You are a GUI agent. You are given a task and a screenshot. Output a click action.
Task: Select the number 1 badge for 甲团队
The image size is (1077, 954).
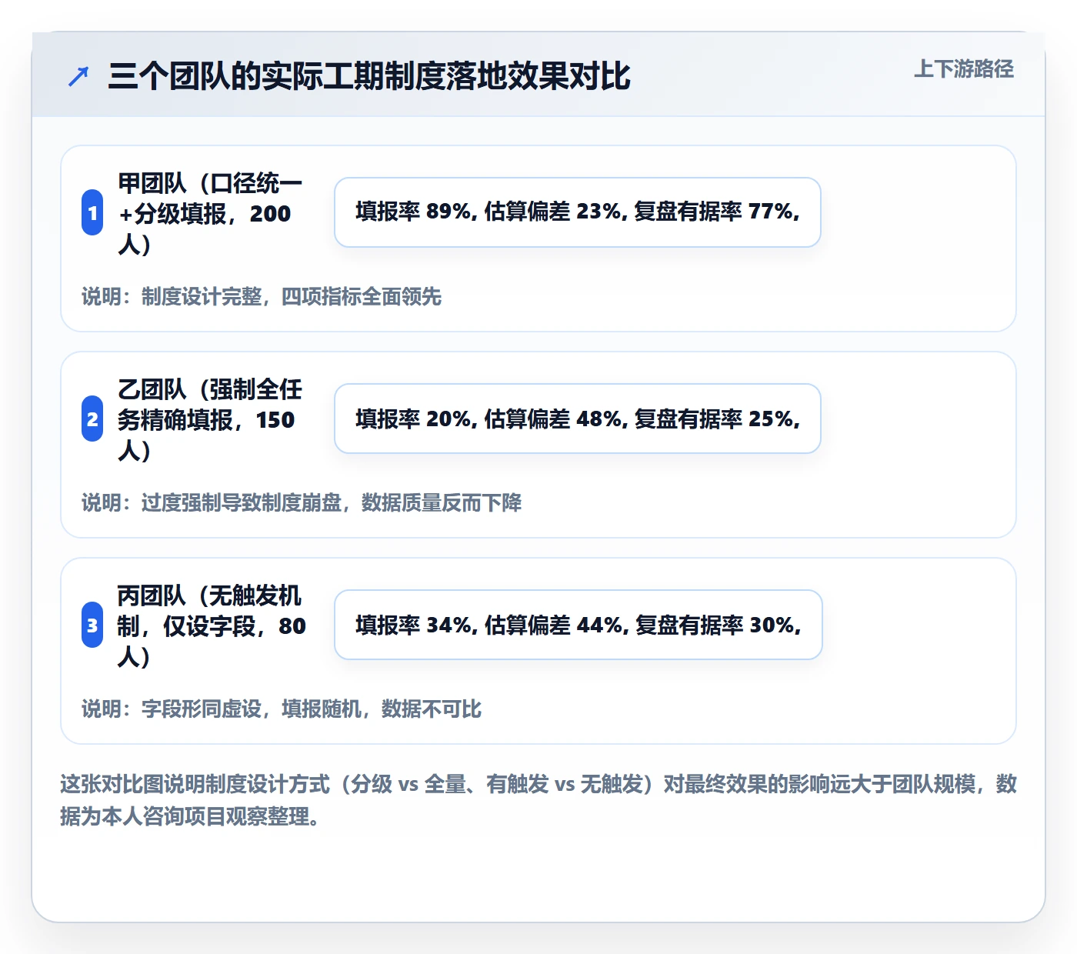coord(92,212)
